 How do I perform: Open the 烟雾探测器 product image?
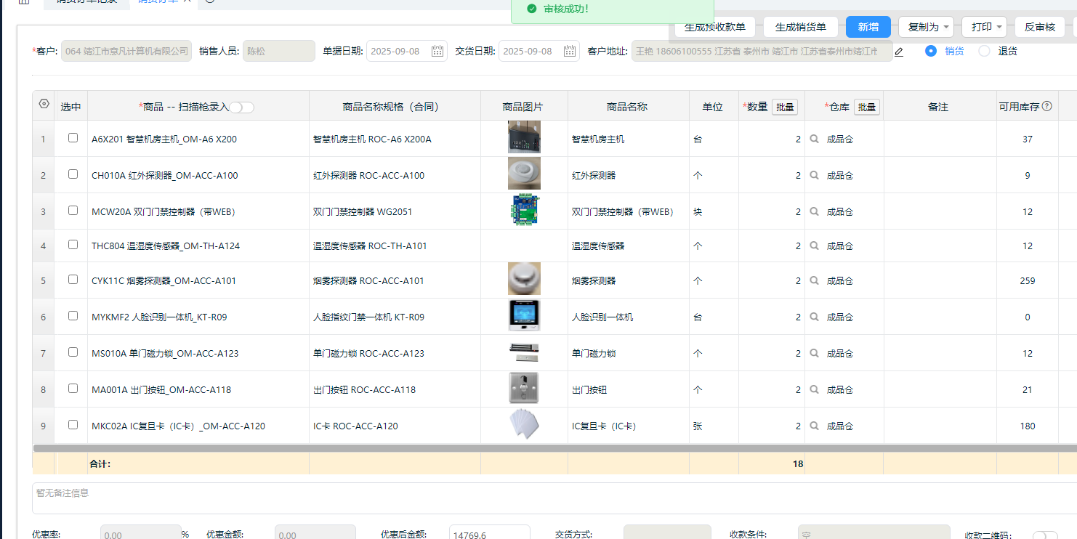tap(524, 279)
